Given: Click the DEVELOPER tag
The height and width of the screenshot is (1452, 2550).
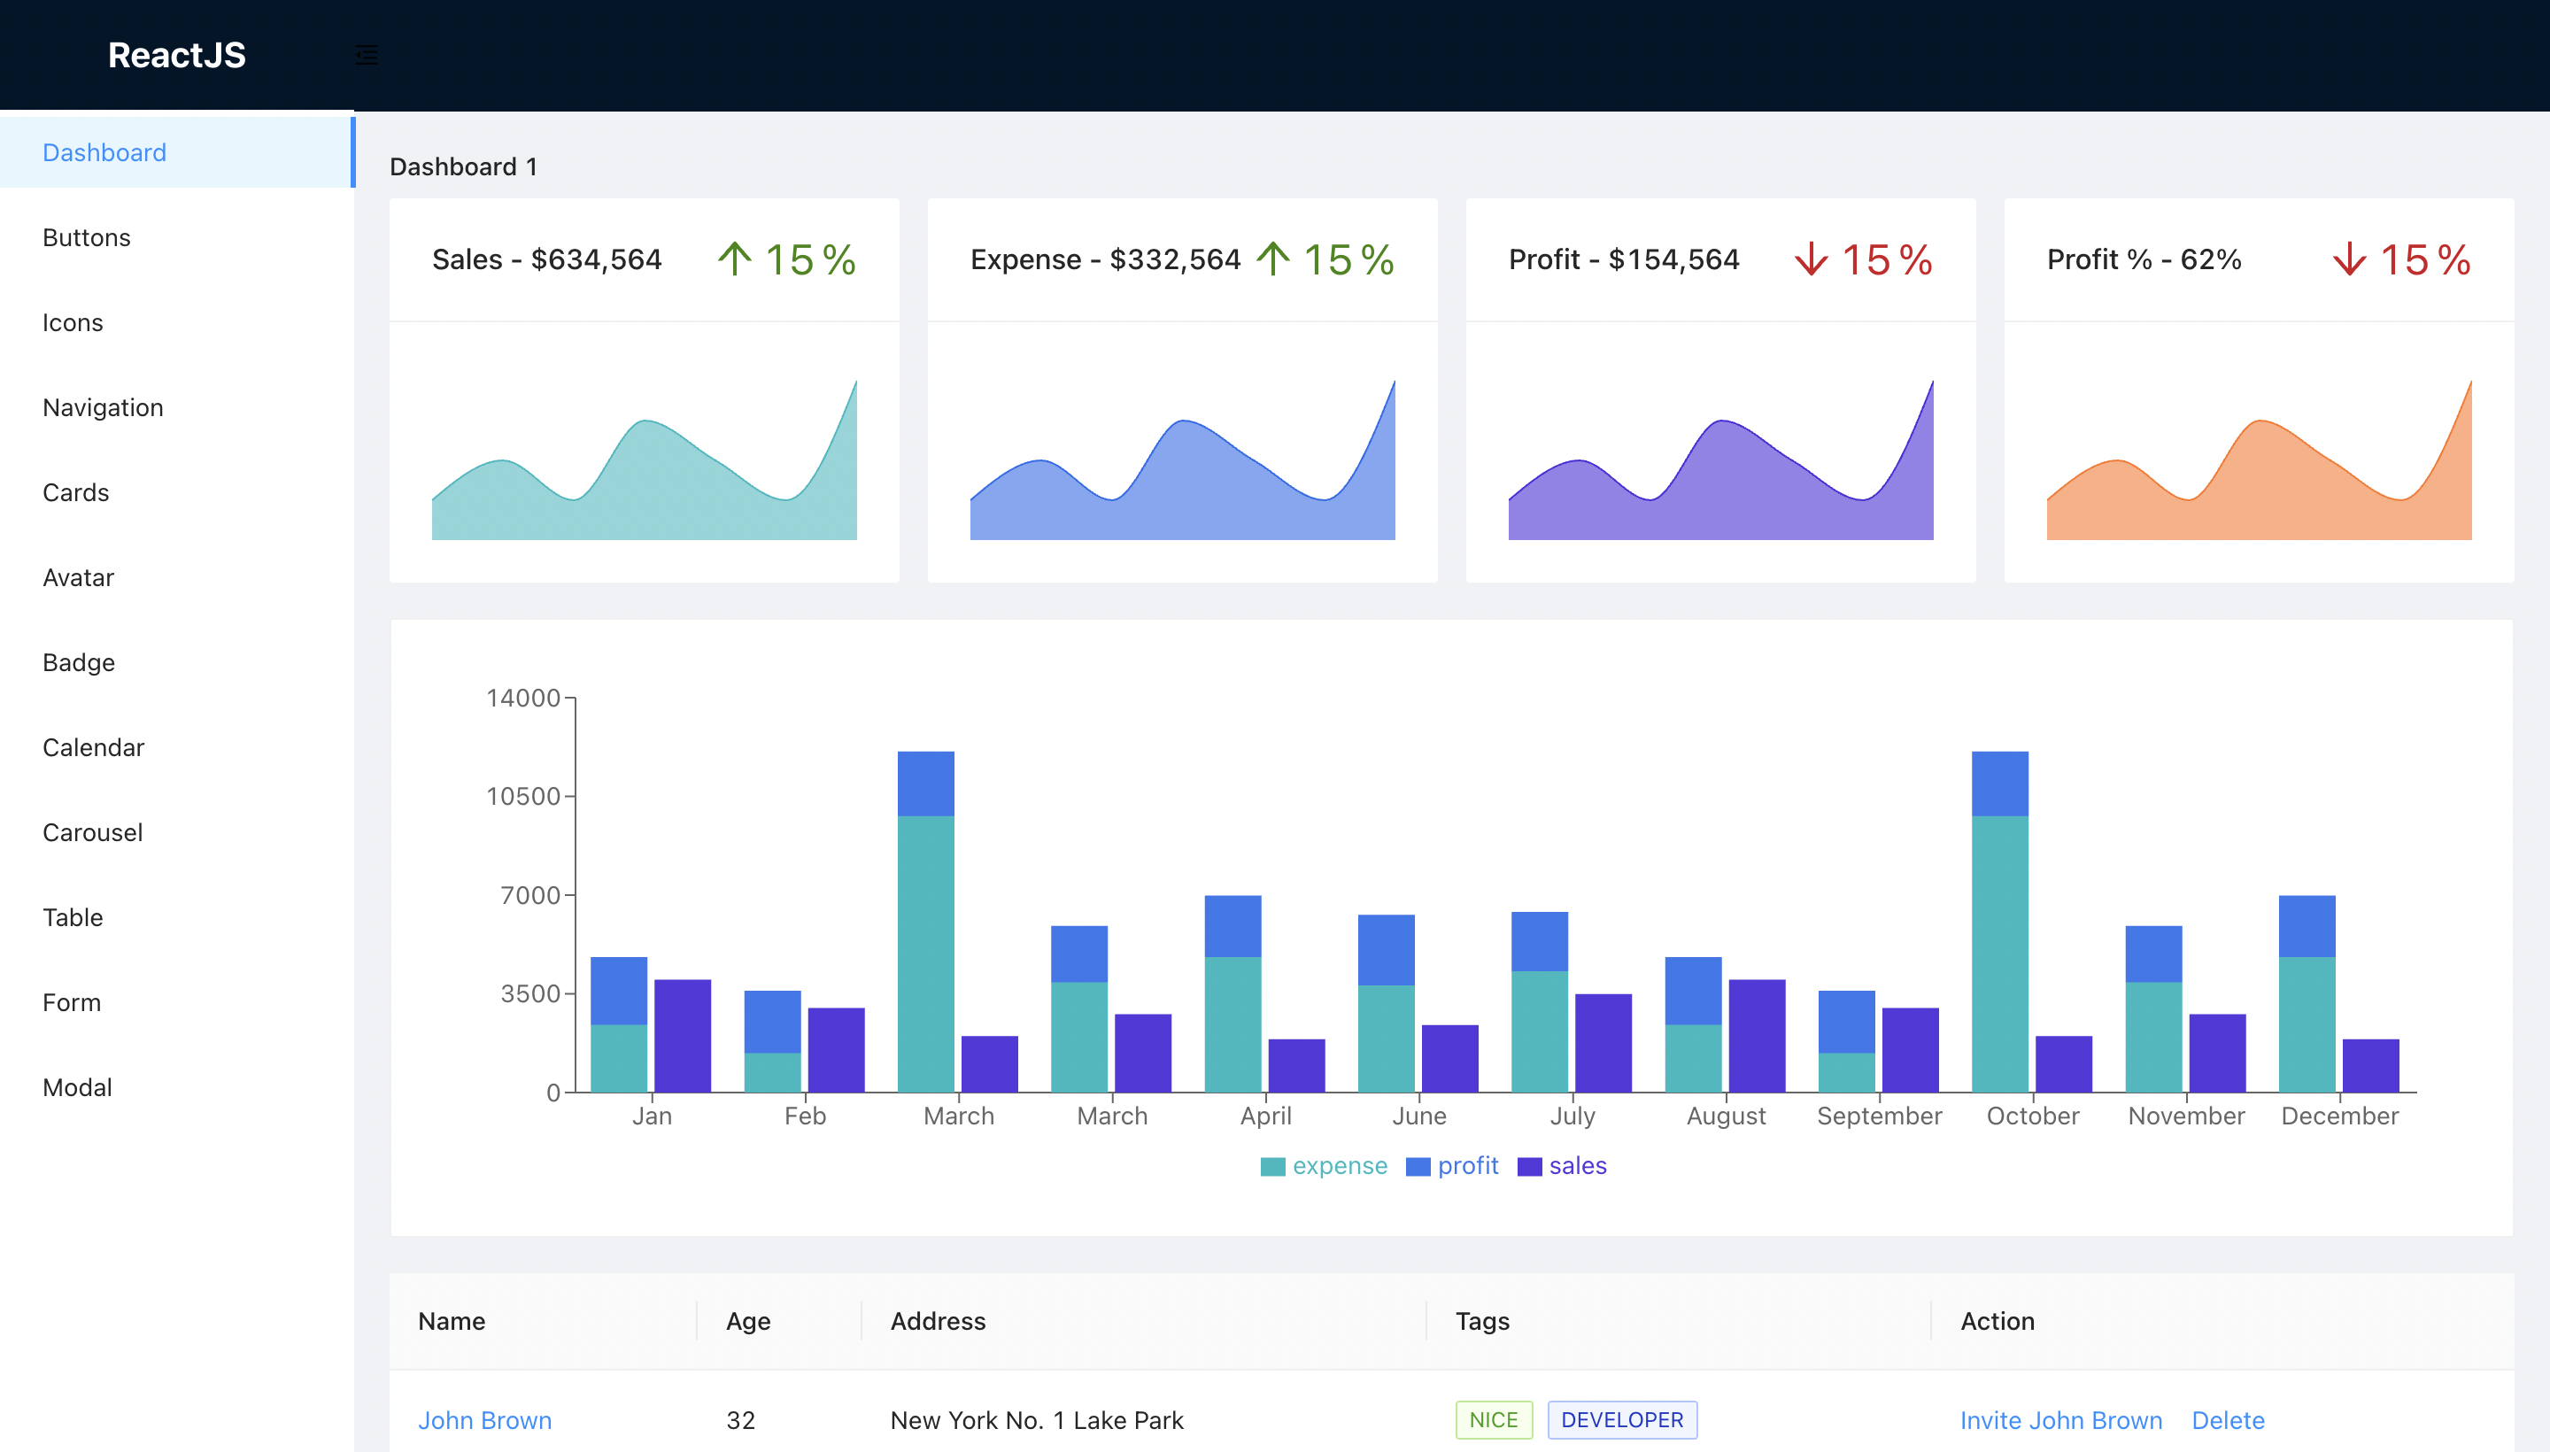Looking at the screenshot, I should pos(1621,1420).
